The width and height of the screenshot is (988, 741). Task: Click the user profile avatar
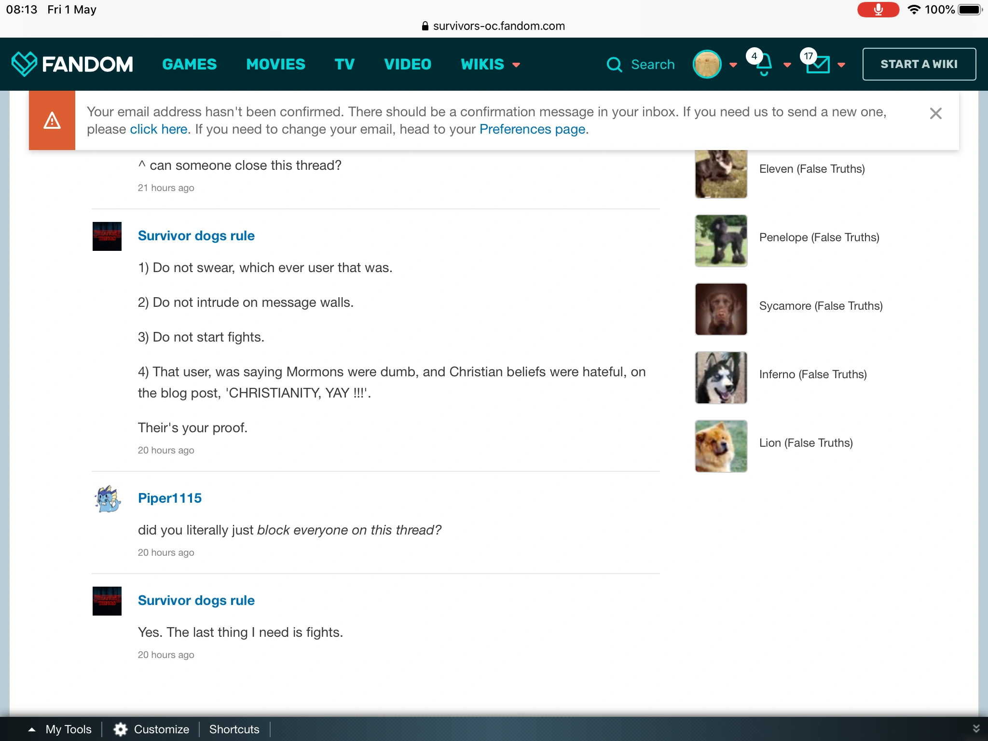pos(707,64)
